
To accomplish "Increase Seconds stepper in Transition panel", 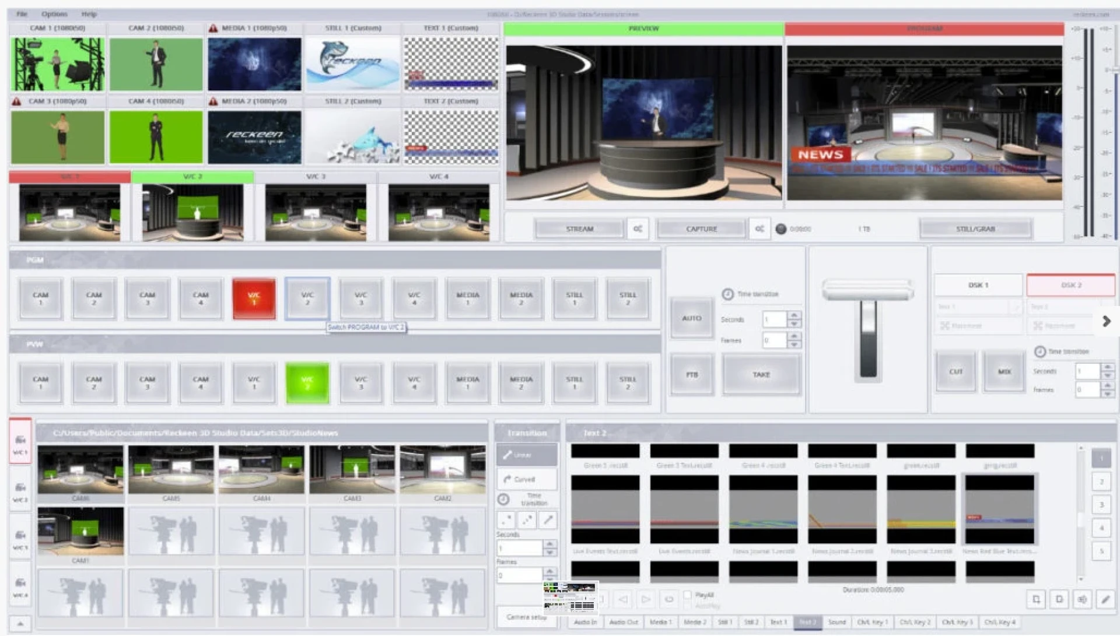I will tap(549, 544).
